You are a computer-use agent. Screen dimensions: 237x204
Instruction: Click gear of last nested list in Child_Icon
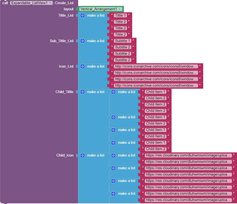pyautogui.click(x=113, y=194)
